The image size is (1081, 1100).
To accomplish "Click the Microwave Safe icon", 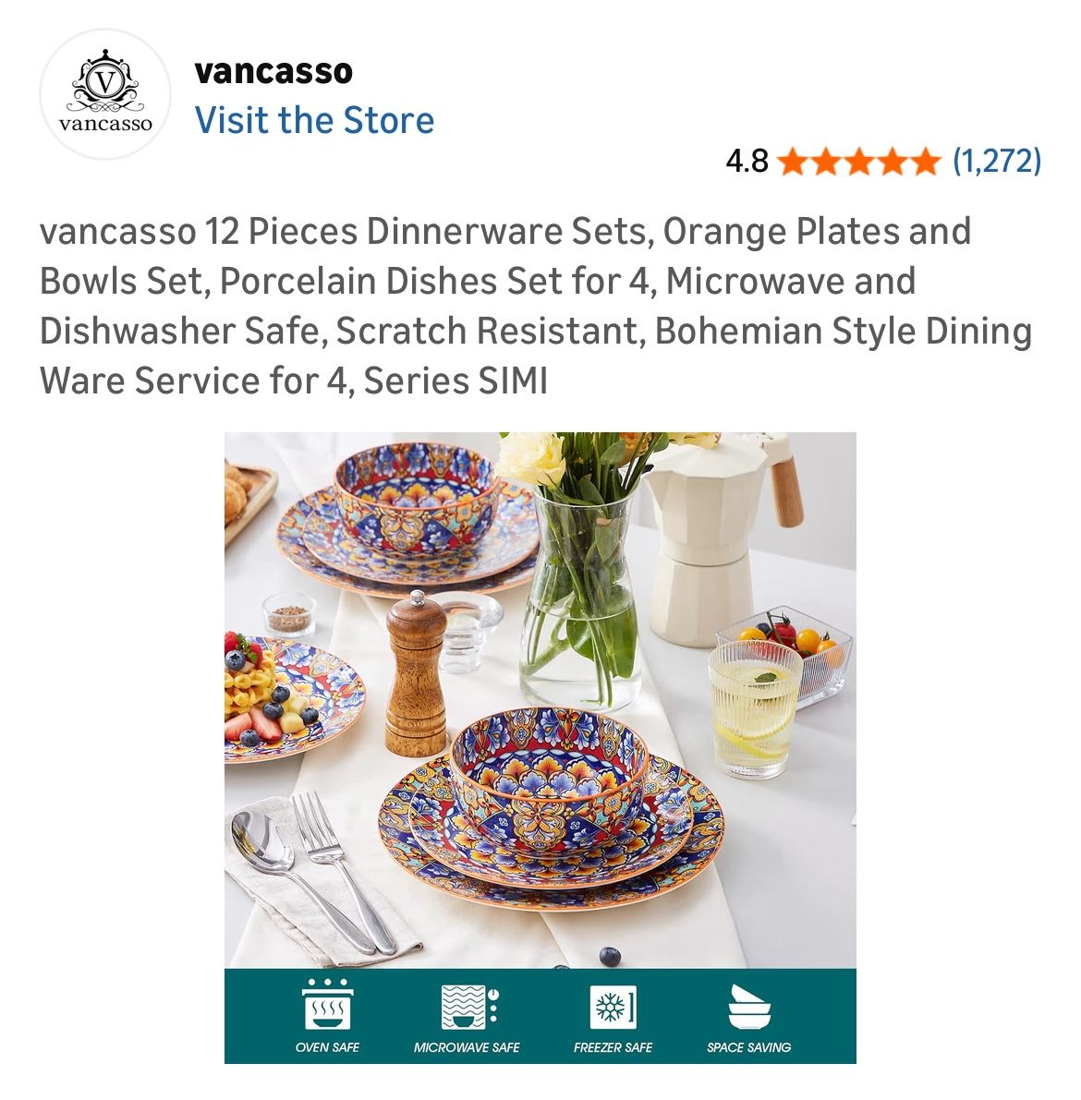I will tap(469, 1007).
